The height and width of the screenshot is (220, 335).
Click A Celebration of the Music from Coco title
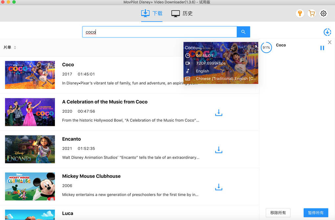pos(105,102)
